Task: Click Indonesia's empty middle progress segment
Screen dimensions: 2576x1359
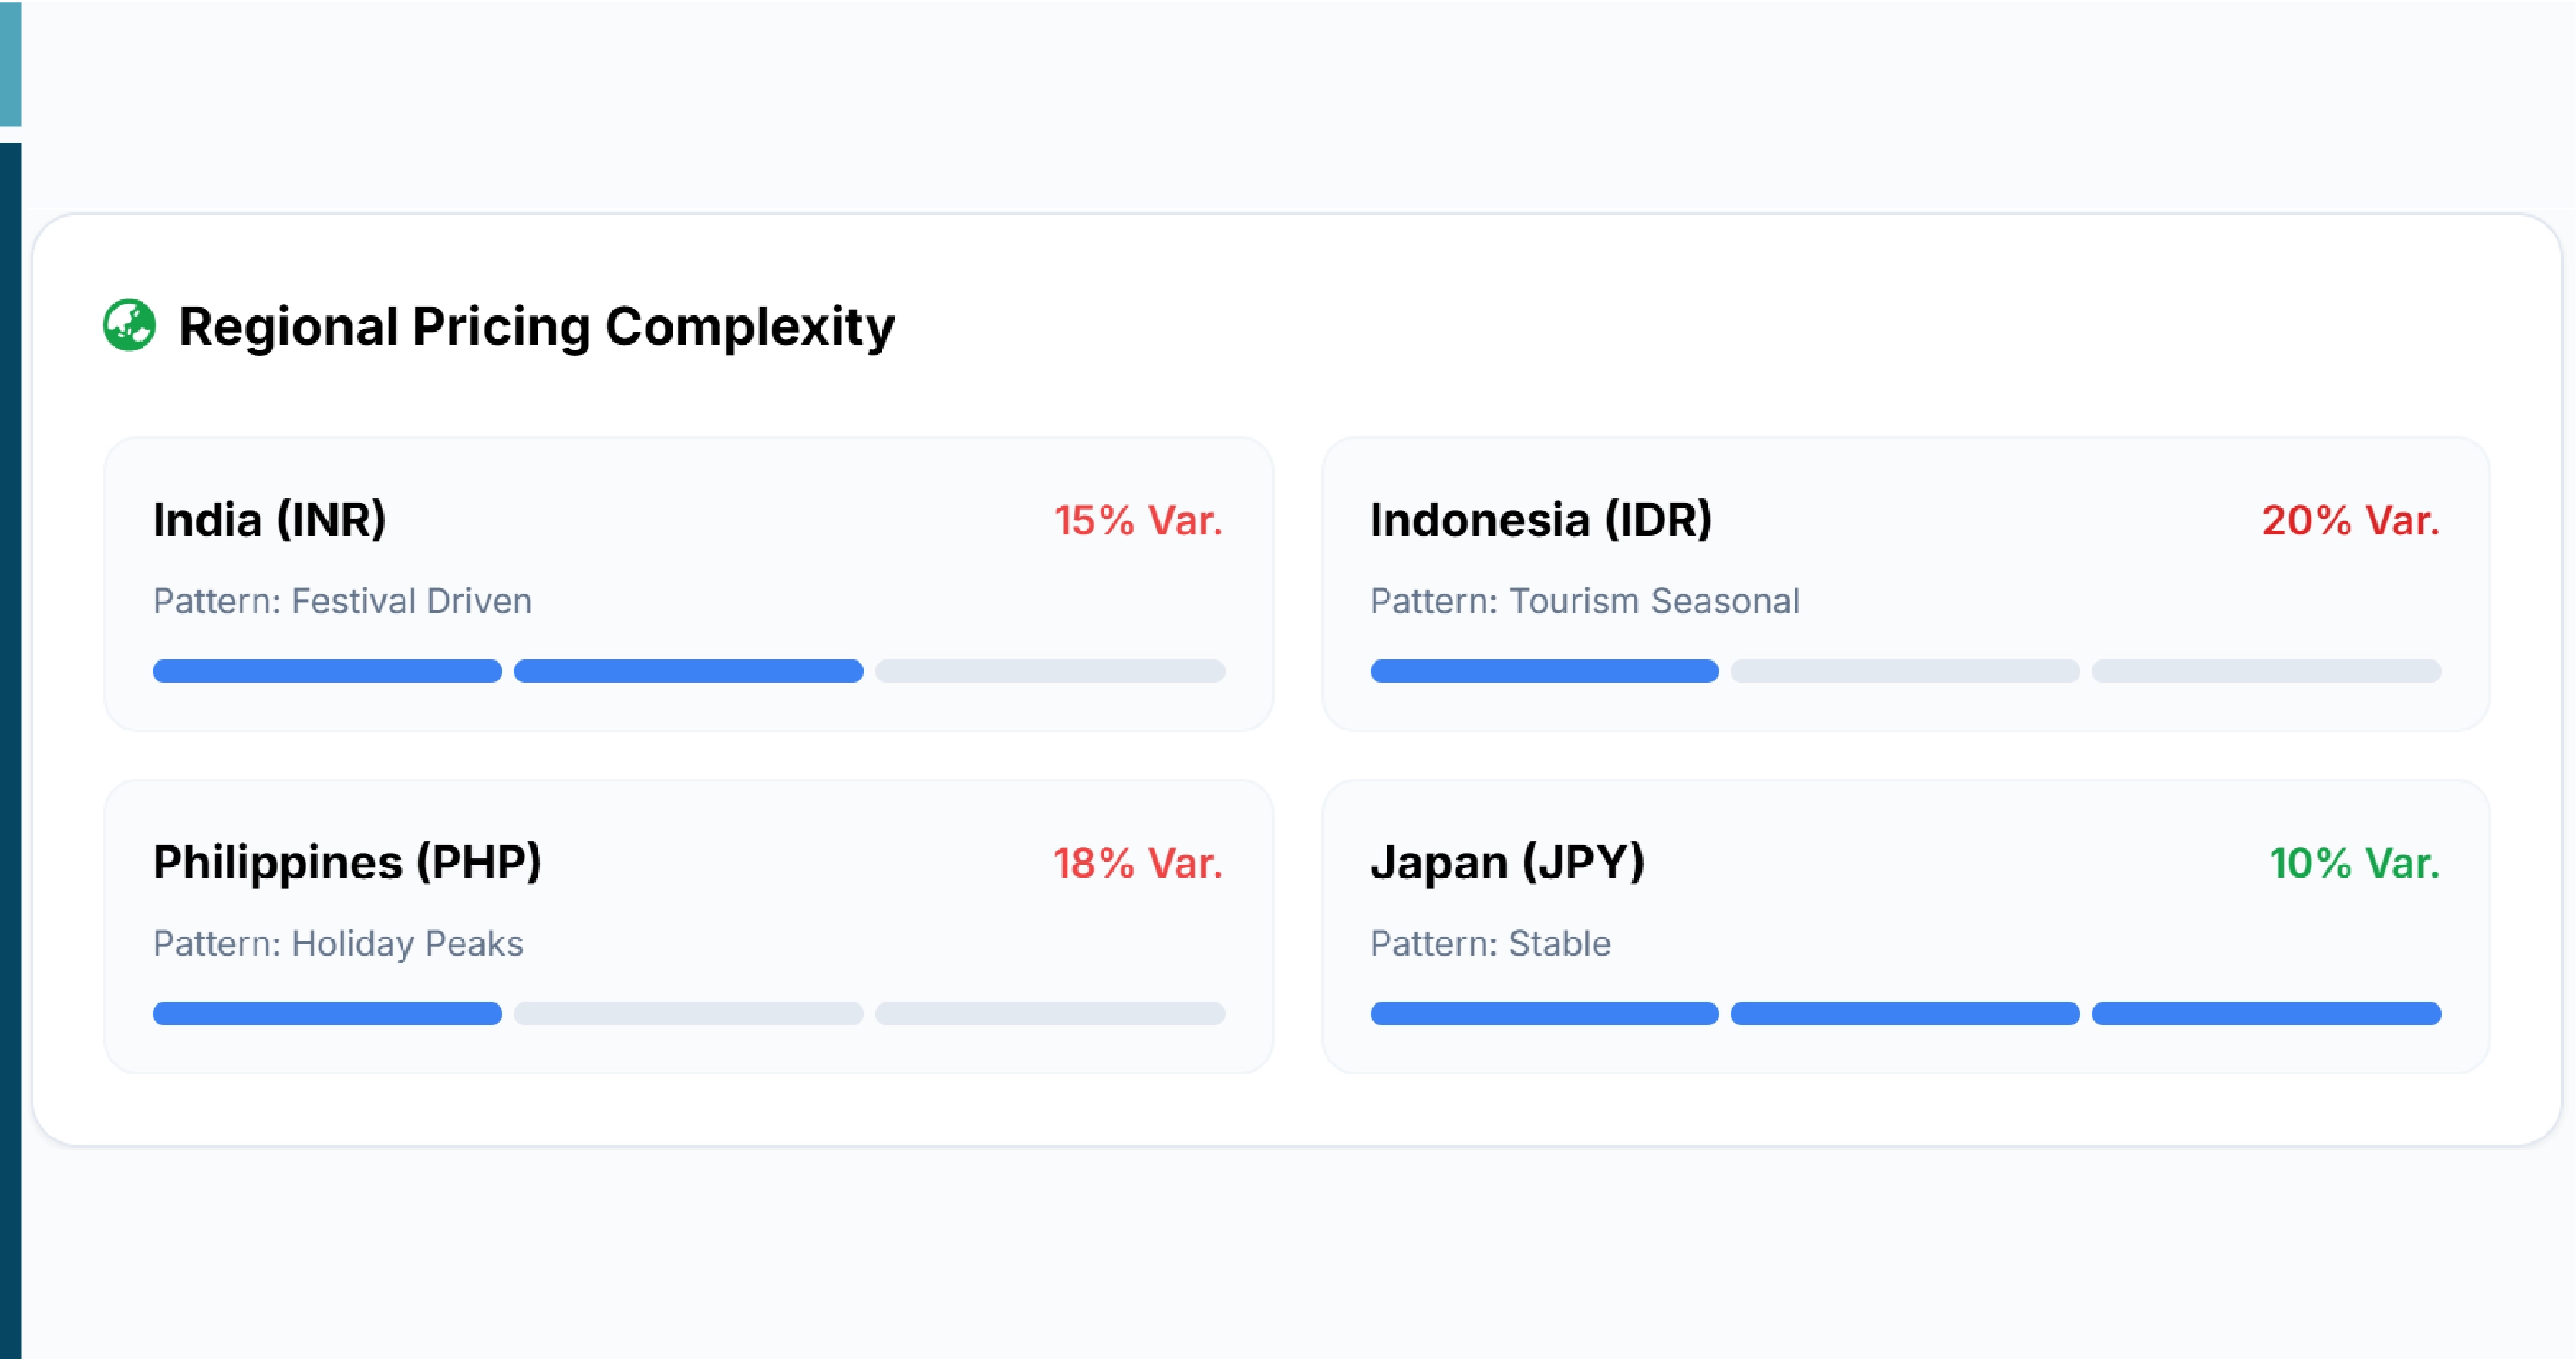Action: [x=1905, y=671]
